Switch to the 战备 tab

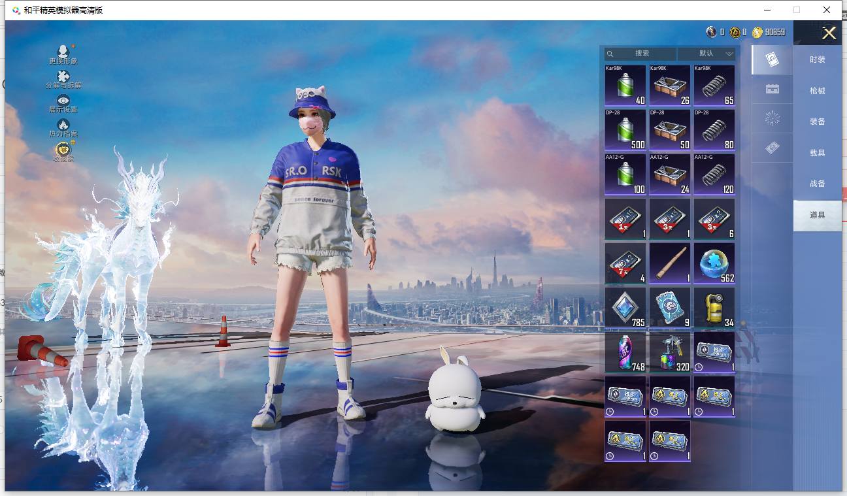[x=818, y=184]
